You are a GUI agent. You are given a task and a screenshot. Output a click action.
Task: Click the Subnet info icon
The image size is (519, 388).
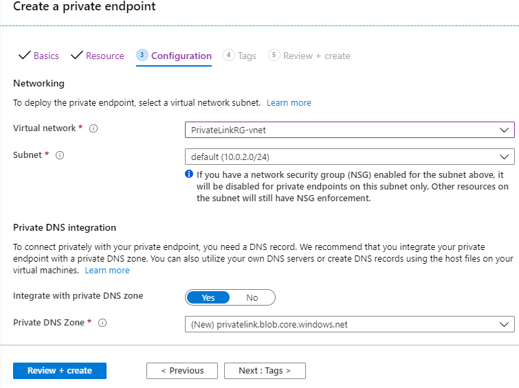coord(60,155)
